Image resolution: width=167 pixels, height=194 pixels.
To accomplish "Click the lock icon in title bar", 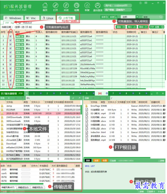I will click(x=141, y=3).
